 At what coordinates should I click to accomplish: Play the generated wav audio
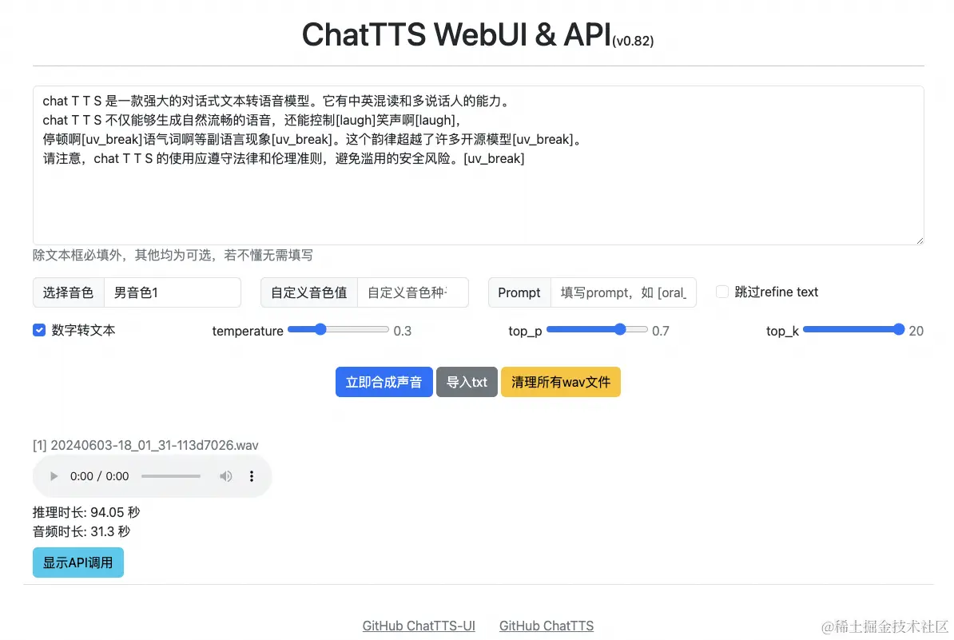(54, 476)
